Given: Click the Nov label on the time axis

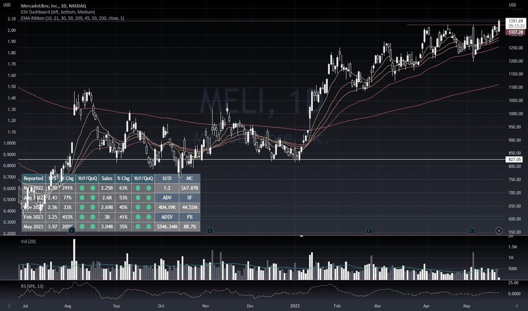Looking at the screenshot, I should coord(206,306).
